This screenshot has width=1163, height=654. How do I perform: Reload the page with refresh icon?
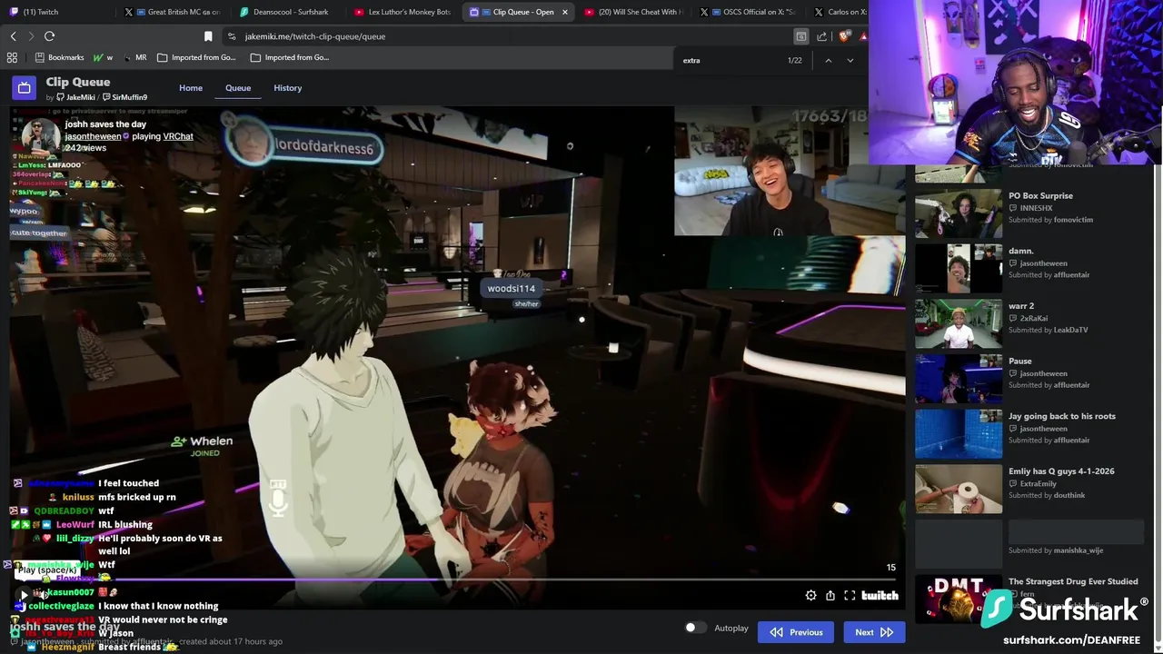coord(49,36)
